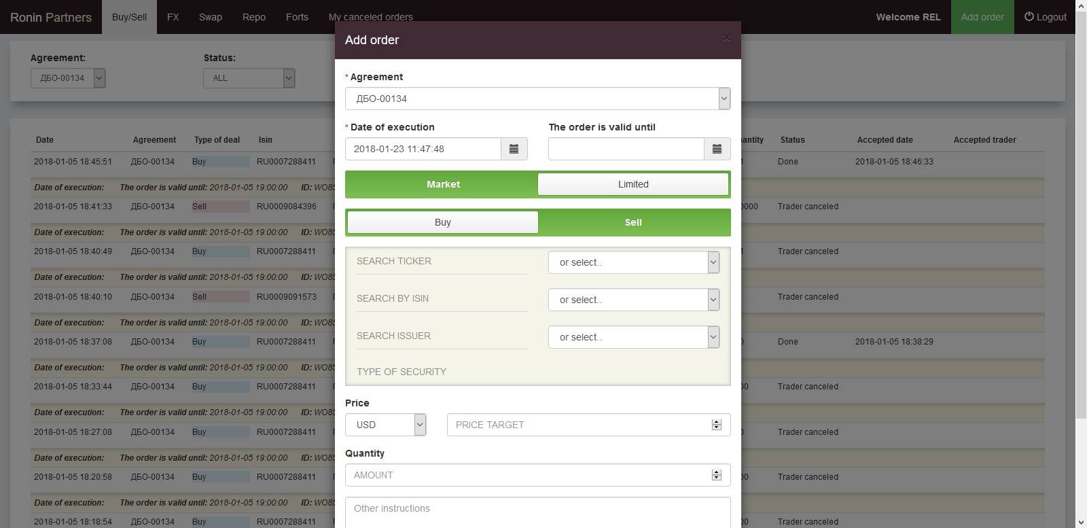Choose the Buy side toggle

click(442, 222)
